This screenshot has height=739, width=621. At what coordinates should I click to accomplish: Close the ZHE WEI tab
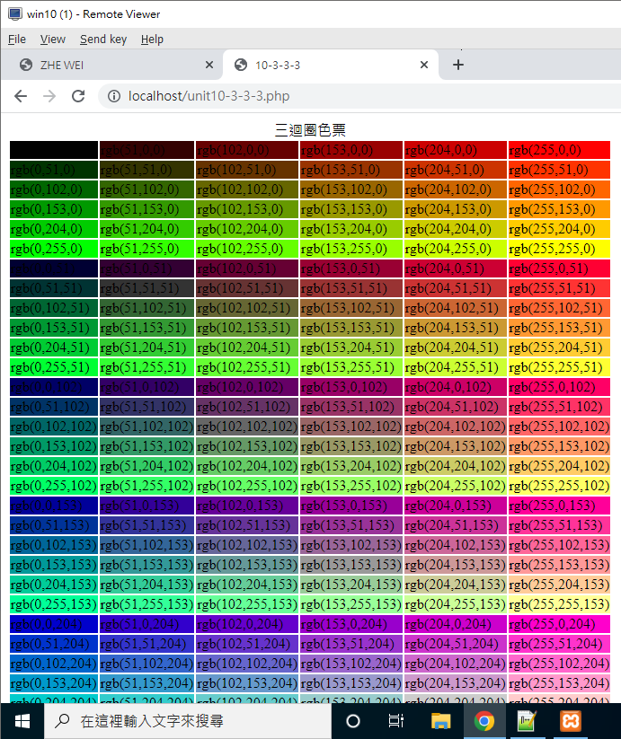click(209, 65)
